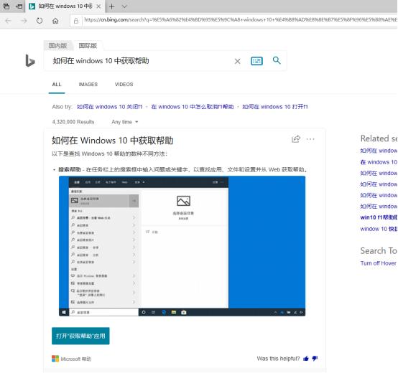Click the Bing logo
398x373 pixels.
point(30,61)
